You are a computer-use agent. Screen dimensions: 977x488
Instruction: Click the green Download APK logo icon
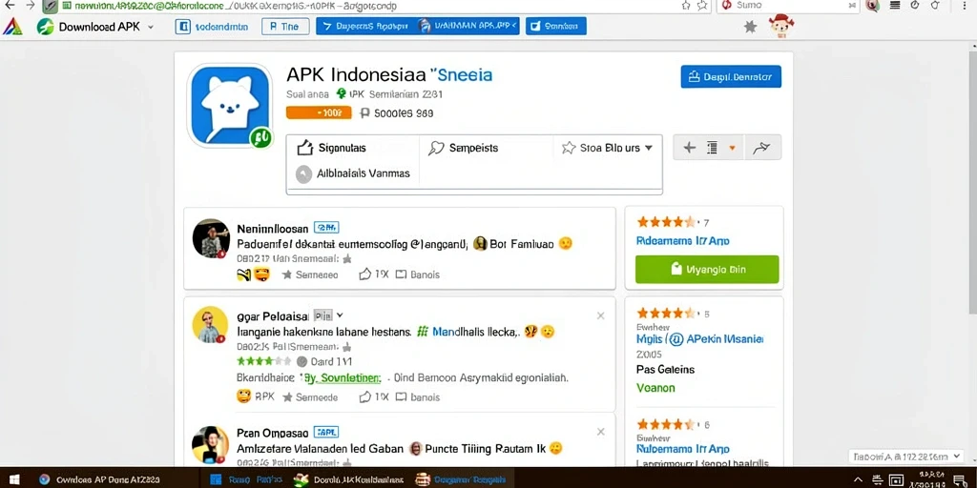[45, 27]
